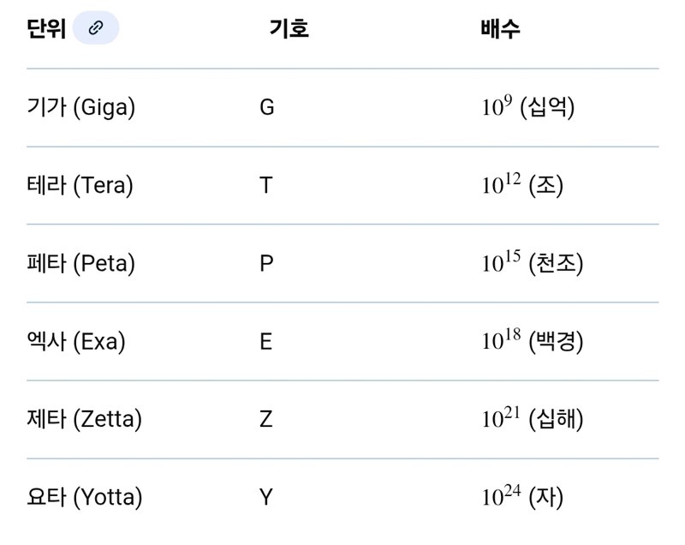
Task: Click the symbol G in 기호 column
Action: (x=266, y=108)
